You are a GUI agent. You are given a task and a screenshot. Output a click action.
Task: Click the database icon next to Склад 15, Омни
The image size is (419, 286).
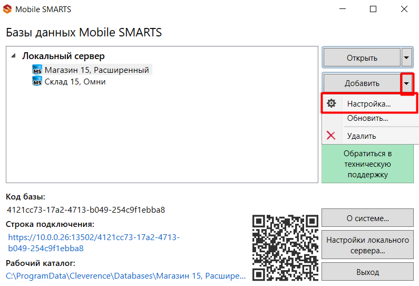(x=37, y=81)
